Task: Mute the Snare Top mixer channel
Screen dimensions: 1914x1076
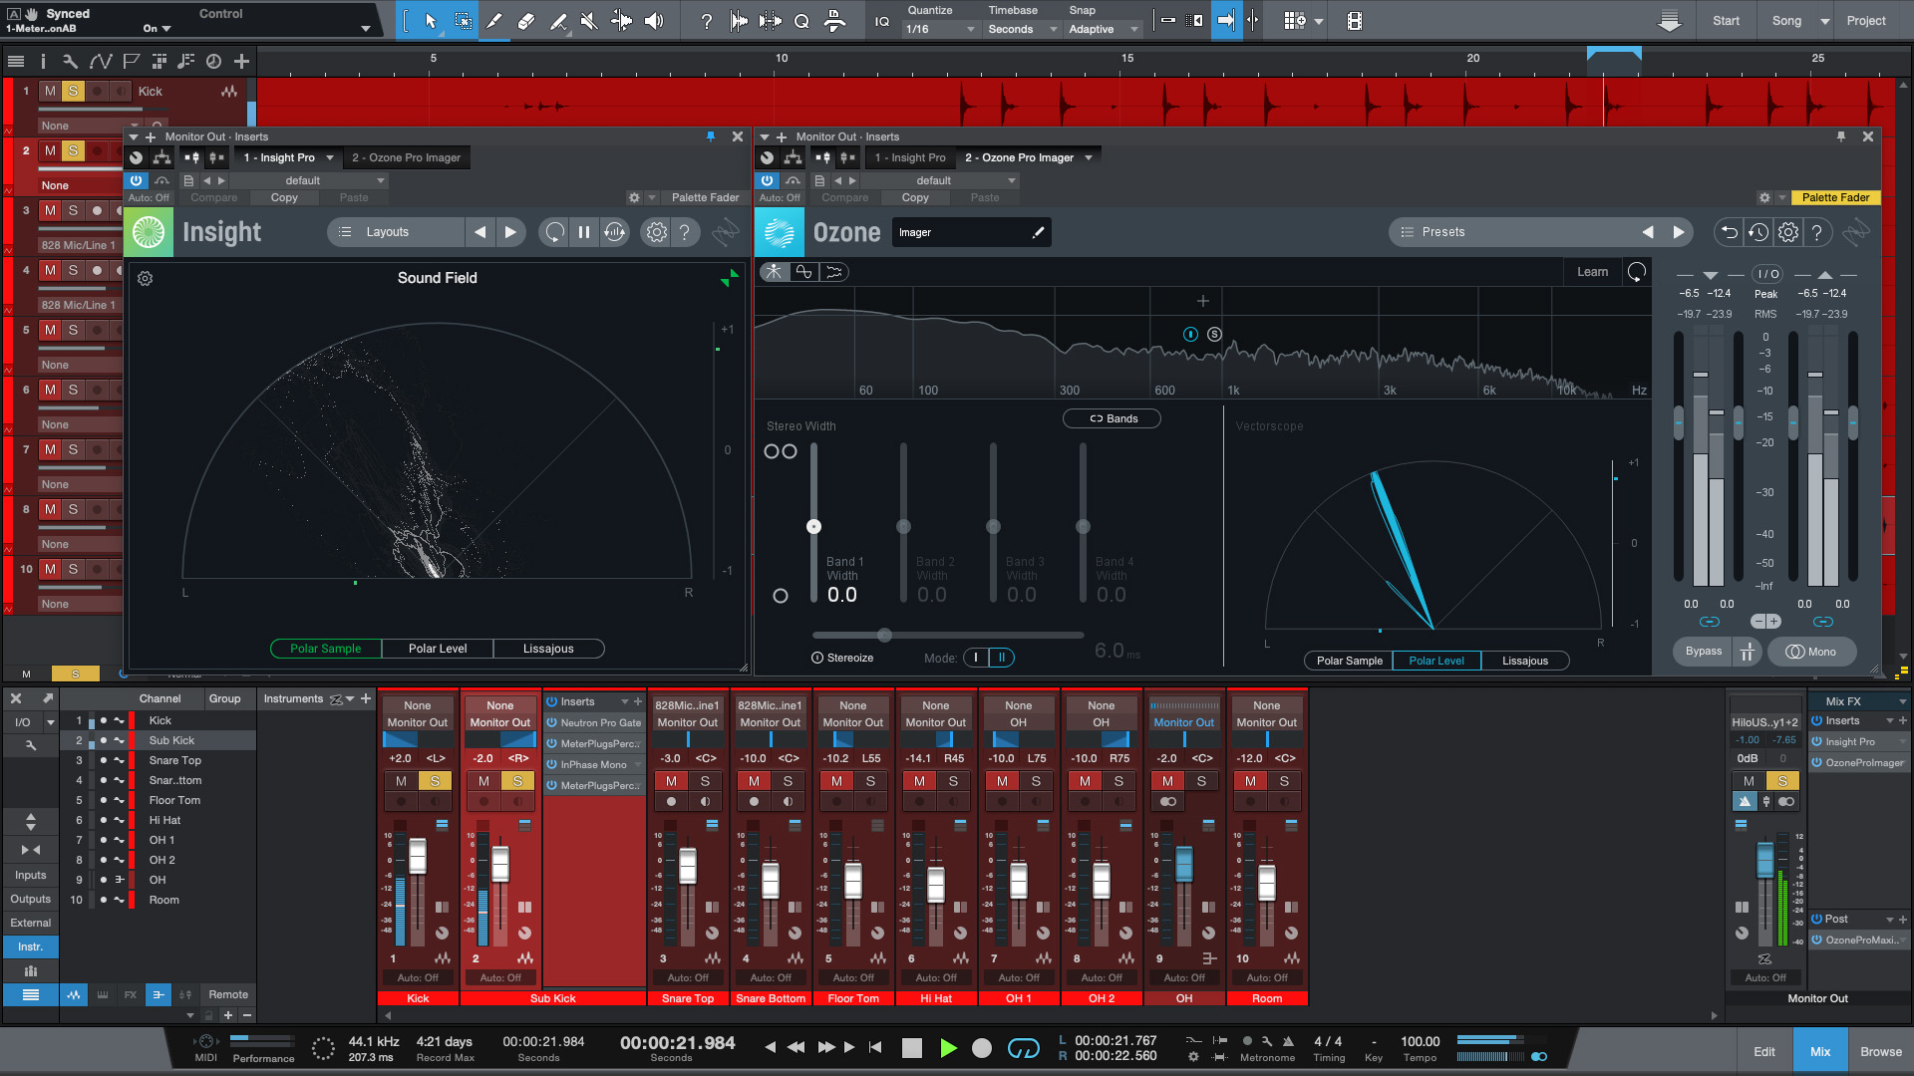Action: pos(671,781)
